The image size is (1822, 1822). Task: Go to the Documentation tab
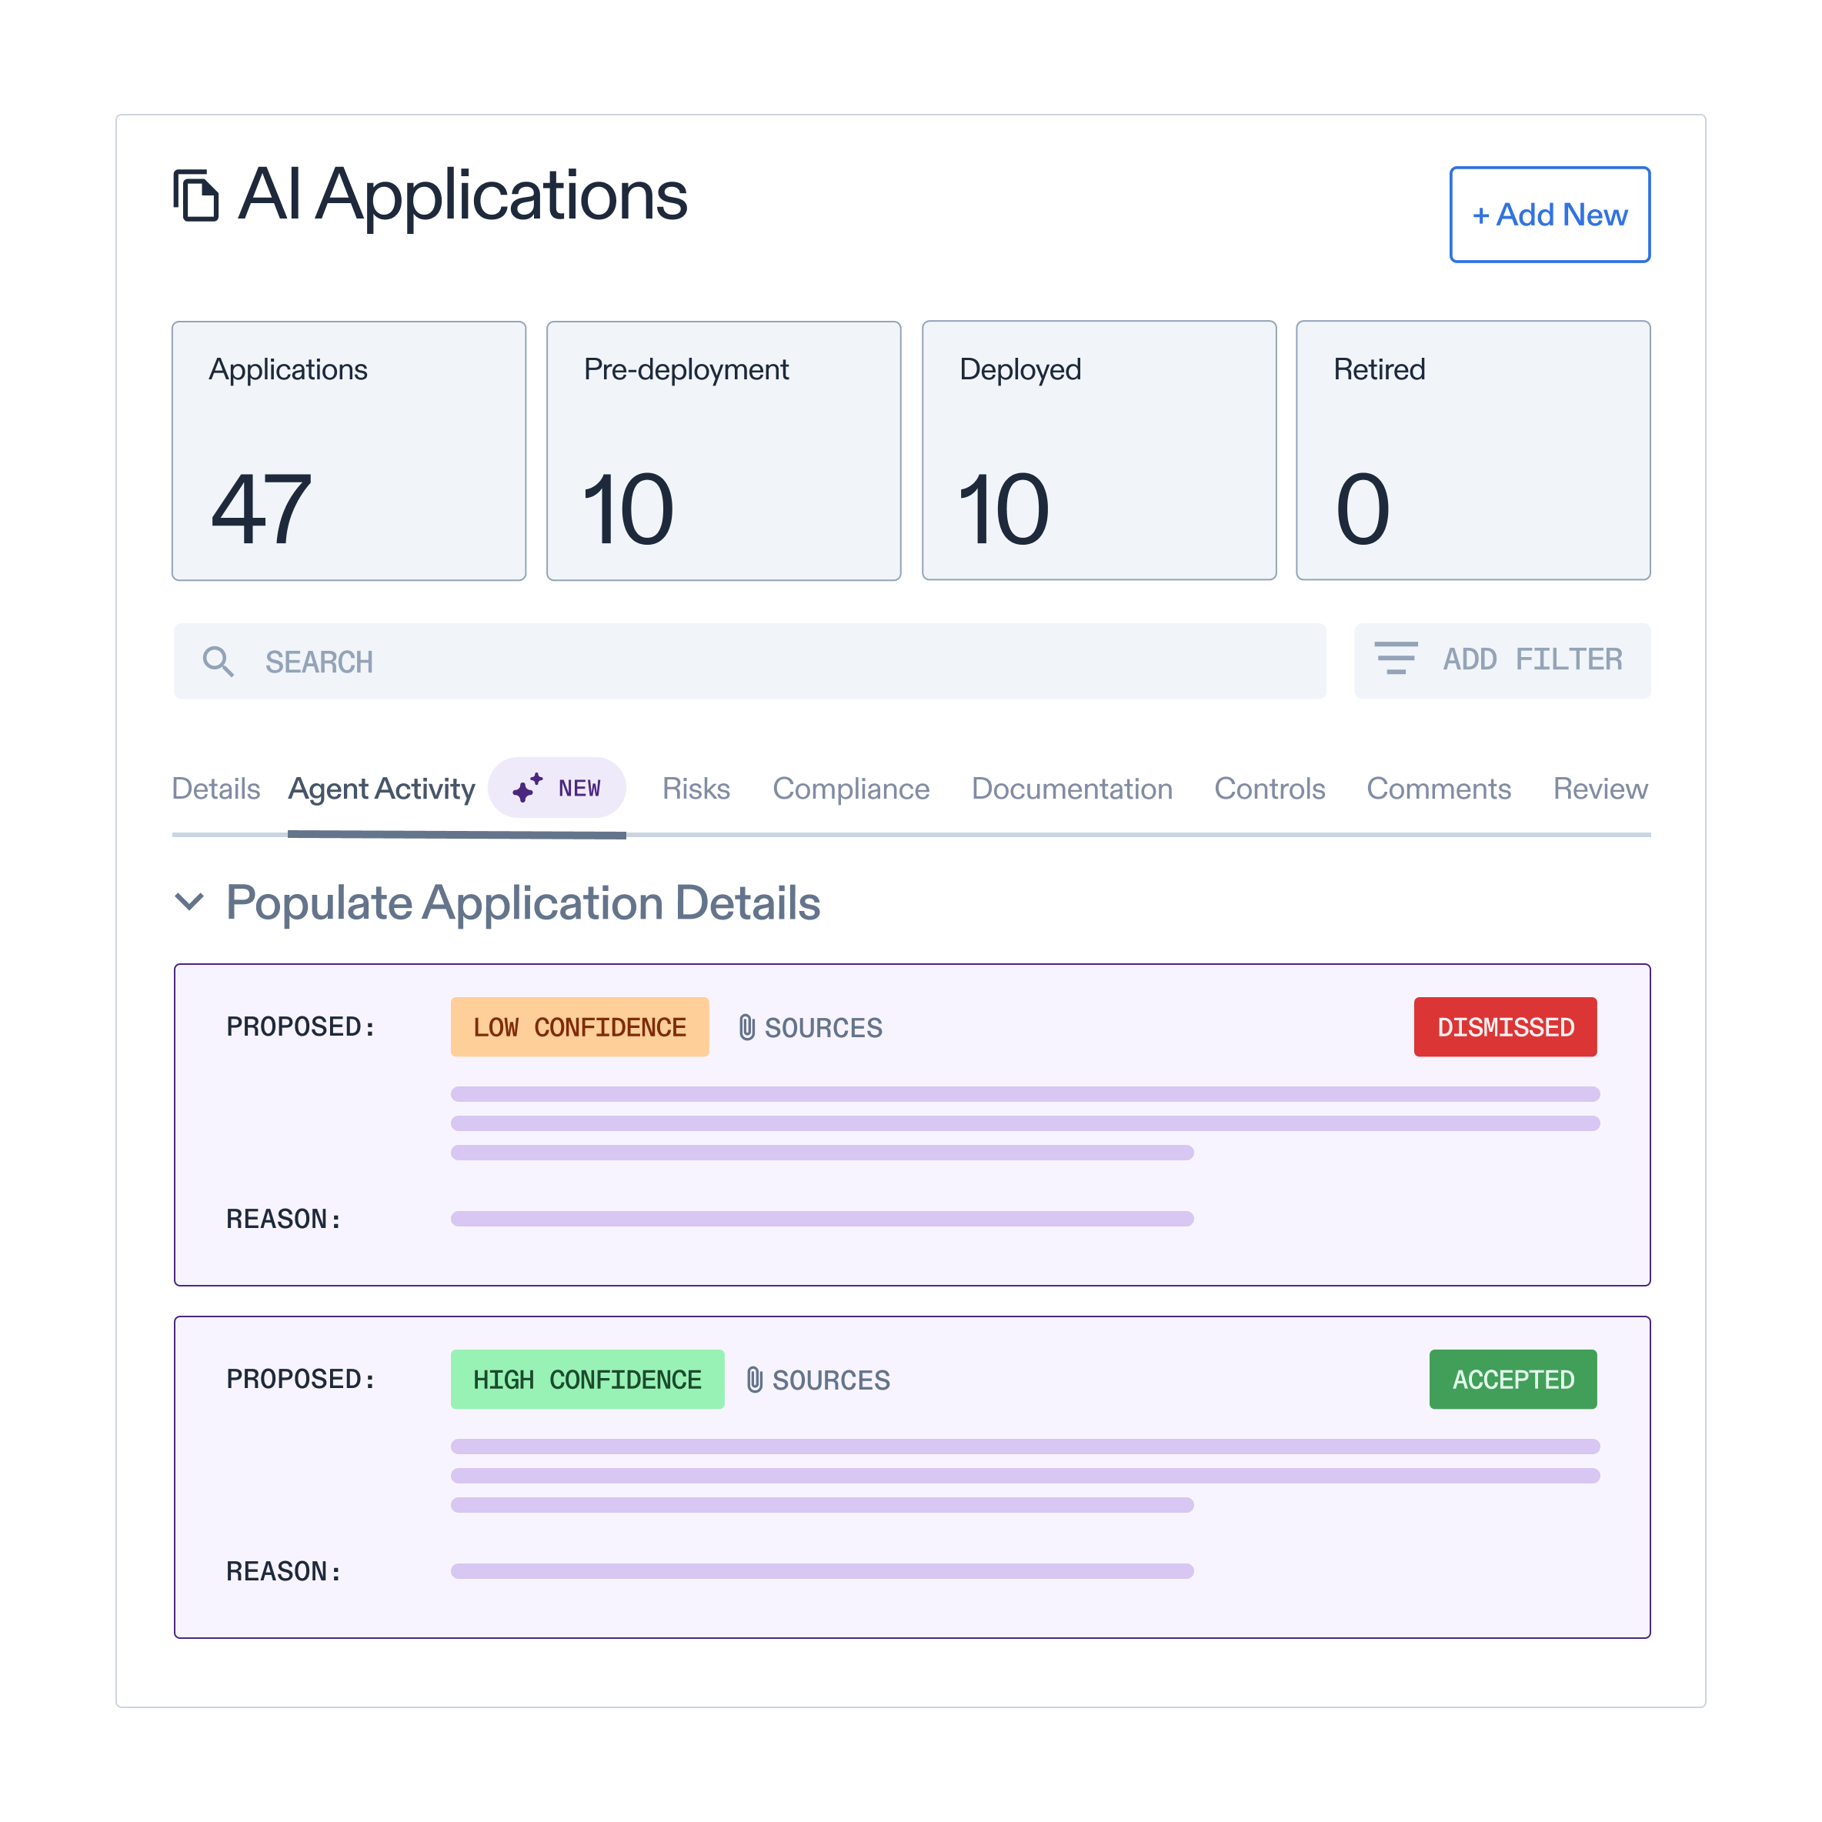pos(1073,789)
